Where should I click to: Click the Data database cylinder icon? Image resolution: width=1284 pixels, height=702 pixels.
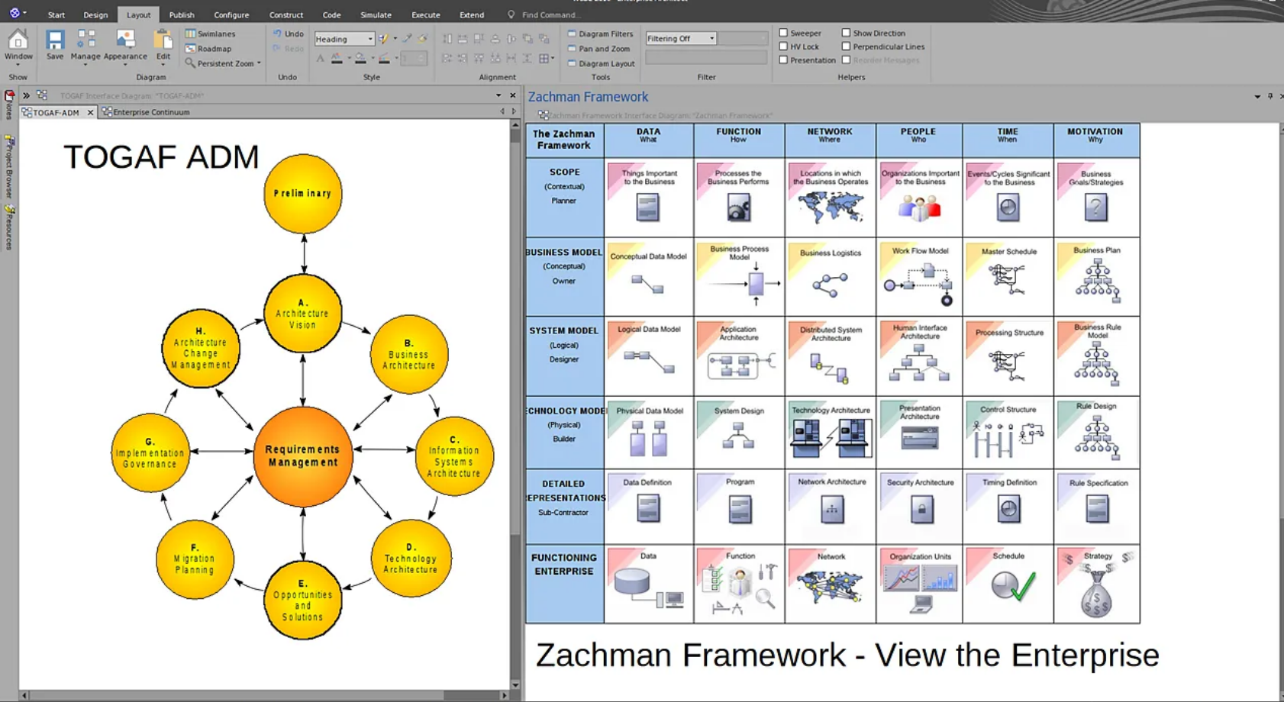631,582
